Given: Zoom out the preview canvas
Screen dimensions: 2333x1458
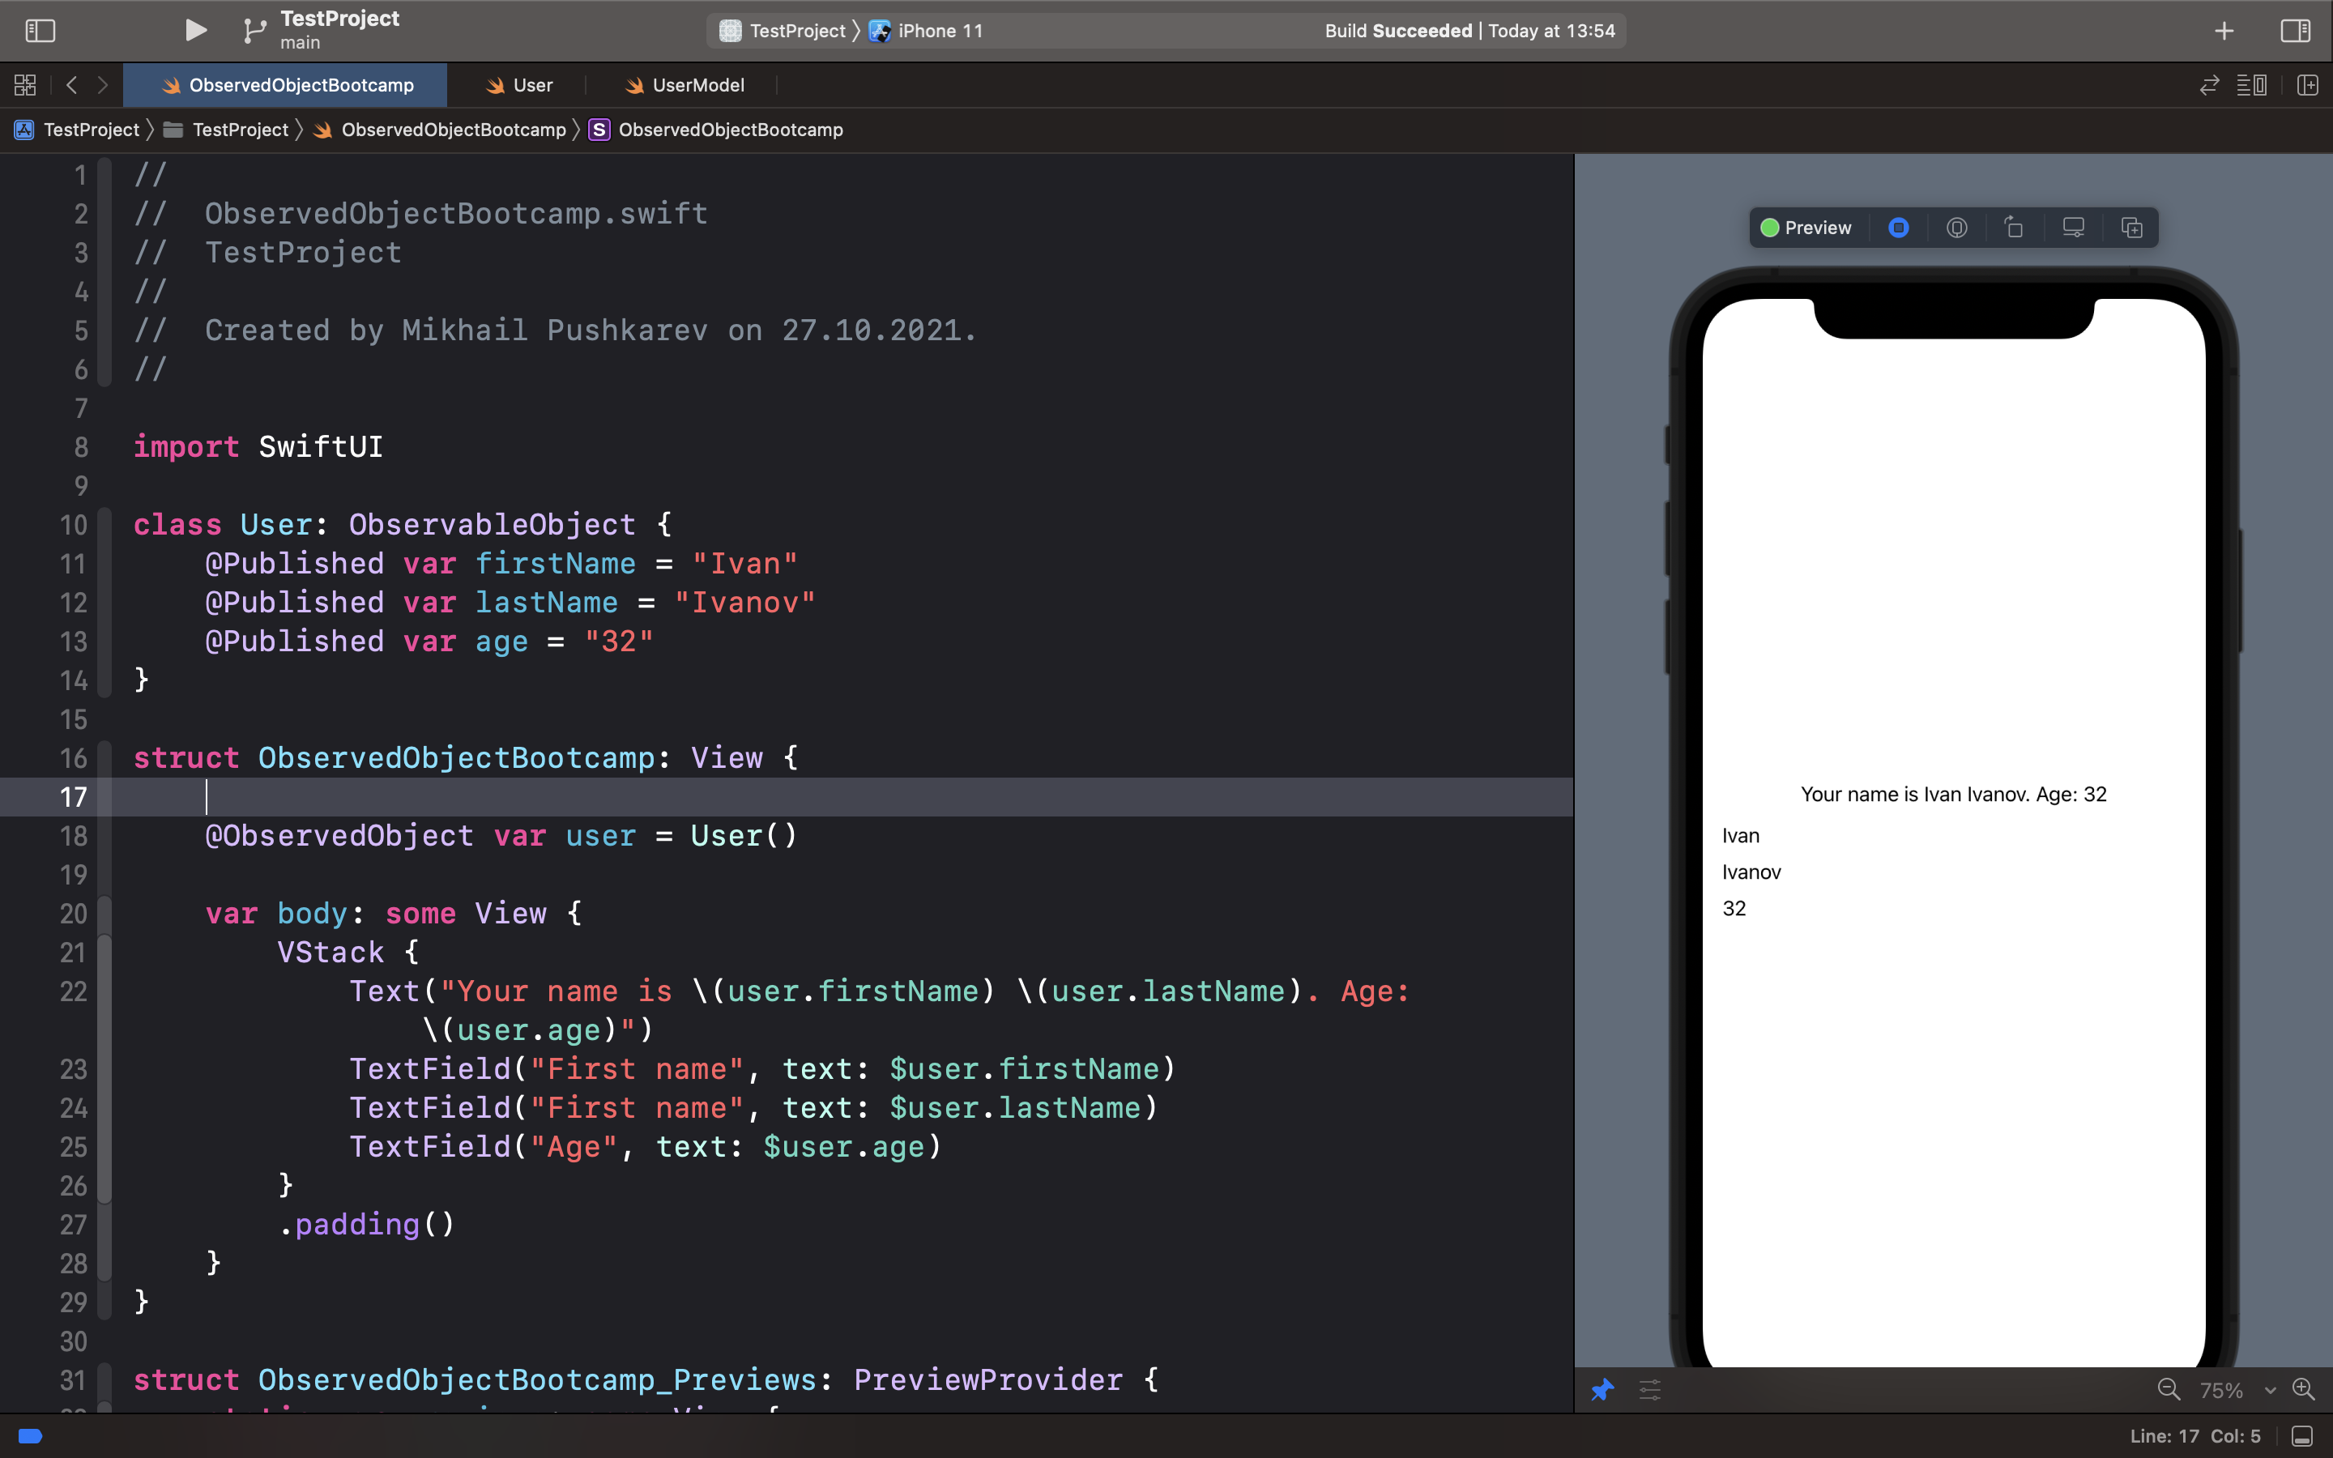Looking at the screenshot, I should [x=2168, y=1389].
